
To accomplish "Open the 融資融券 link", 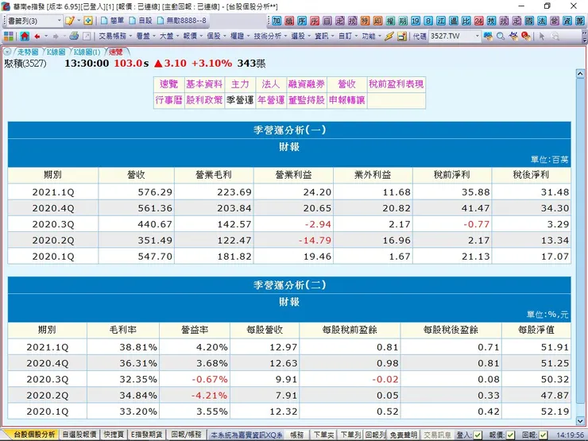I will (x=307, y=84).
